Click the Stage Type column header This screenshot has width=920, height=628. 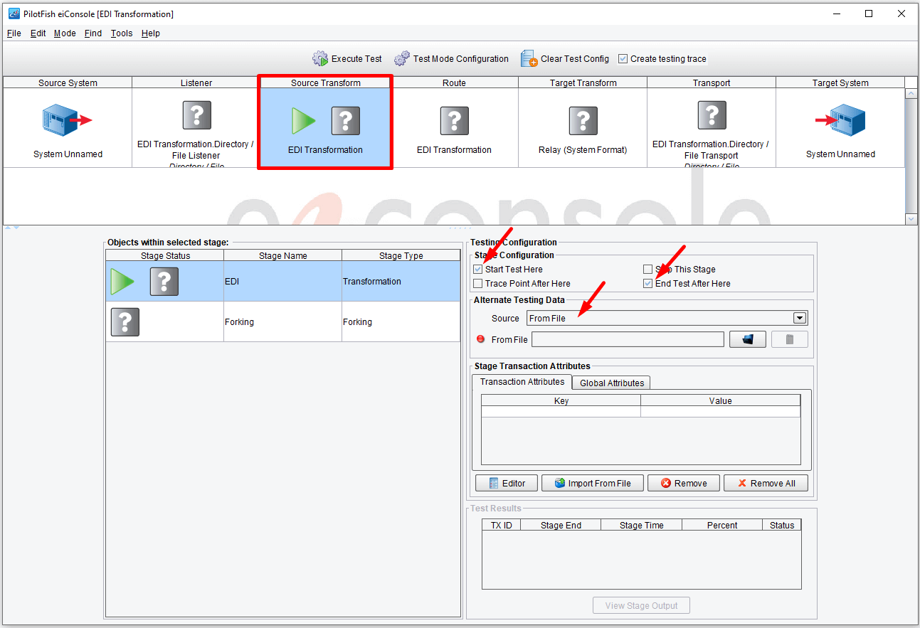401,255
